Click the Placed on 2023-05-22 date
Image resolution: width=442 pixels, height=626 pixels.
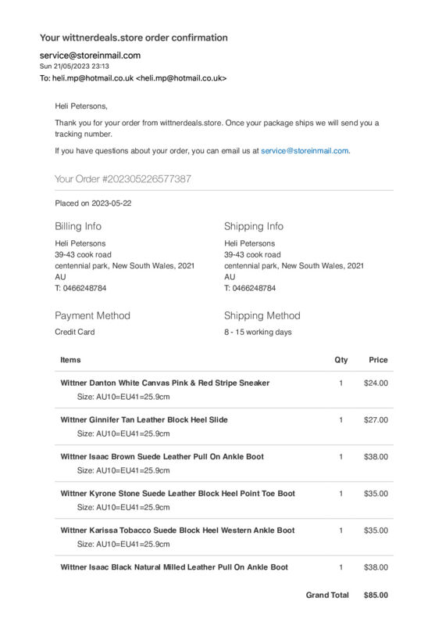tap(93, 203)
